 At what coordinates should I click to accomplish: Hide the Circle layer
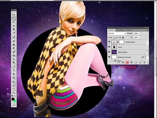point(109,47)
